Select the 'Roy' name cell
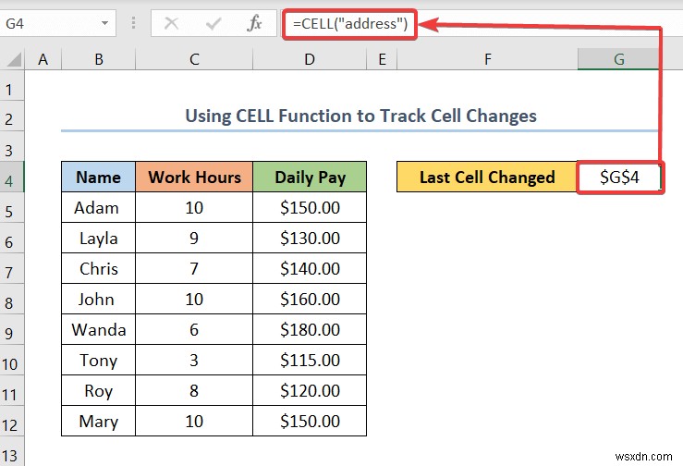The width and height of the screenshot is (683, 466). (x=99, y=390)
